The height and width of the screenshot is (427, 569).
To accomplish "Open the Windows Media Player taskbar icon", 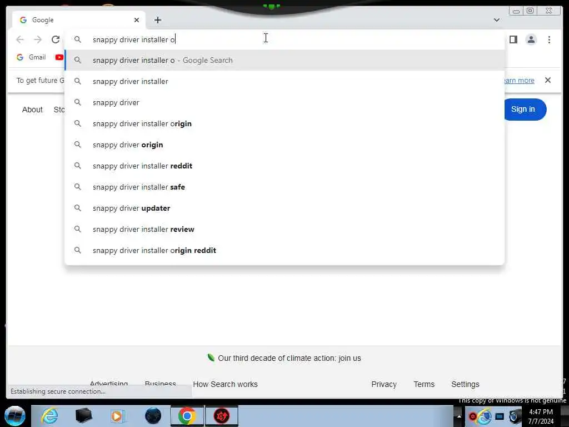I will click(x=117, y=416).
